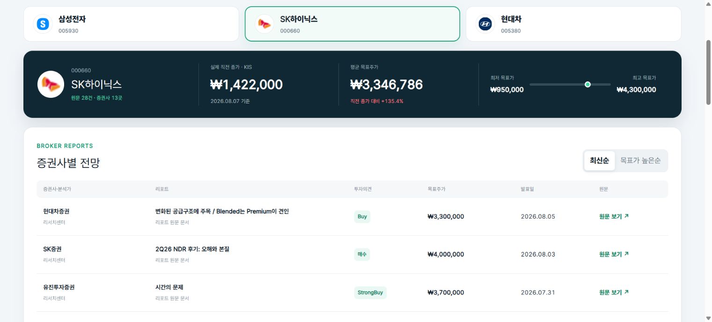Click the target price range slider track

[570, 84]
